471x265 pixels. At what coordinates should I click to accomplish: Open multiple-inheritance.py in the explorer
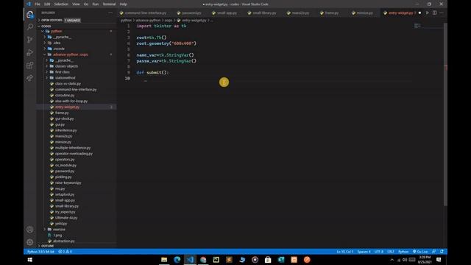click(73, 148)
